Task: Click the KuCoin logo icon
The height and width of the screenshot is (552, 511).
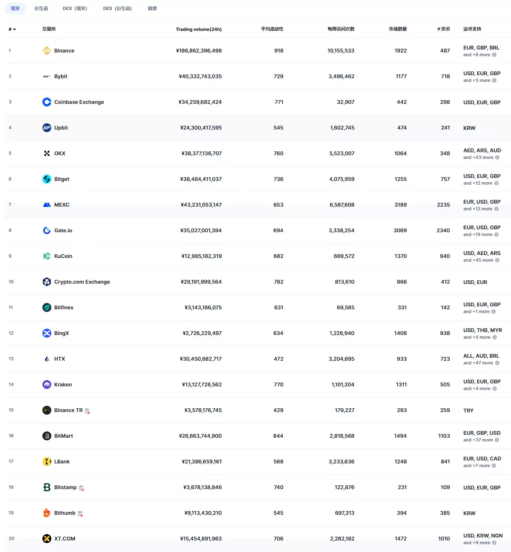Action: 47,256
